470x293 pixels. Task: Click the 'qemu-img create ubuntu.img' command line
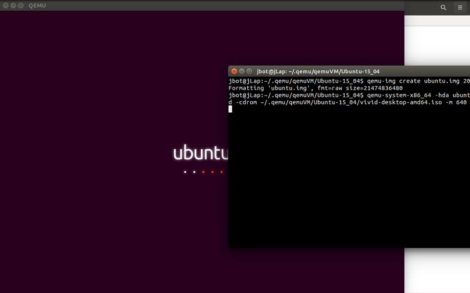pyautogui.click(x=349, y=81)
